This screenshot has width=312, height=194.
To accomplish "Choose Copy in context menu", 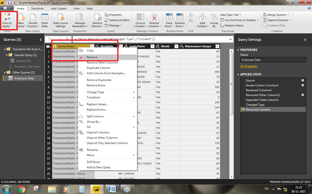I will [x=108, y=50].
